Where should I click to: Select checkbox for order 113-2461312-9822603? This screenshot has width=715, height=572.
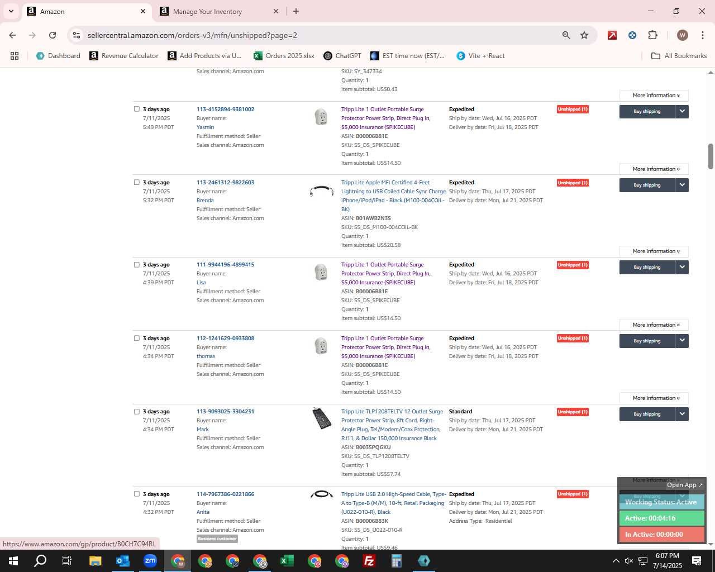137,182
